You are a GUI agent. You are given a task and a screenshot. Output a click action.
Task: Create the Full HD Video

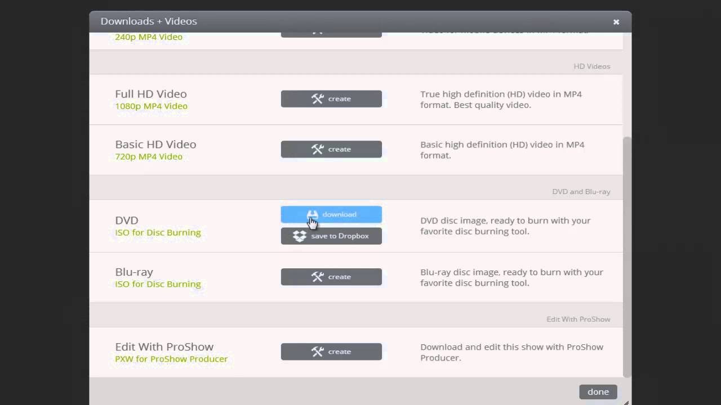tap(331, 98)
